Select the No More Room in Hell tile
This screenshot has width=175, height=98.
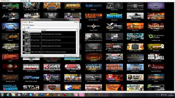pyautogui.click(x=156, y=57)
